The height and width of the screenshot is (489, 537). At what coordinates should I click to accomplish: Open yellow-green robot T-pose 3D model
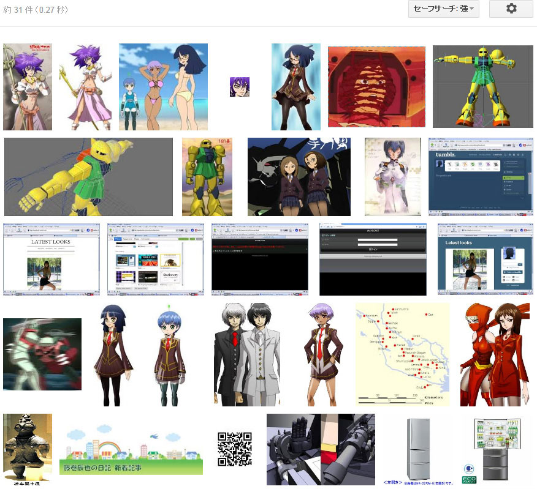pyautogui.click(x=483, y=87)
